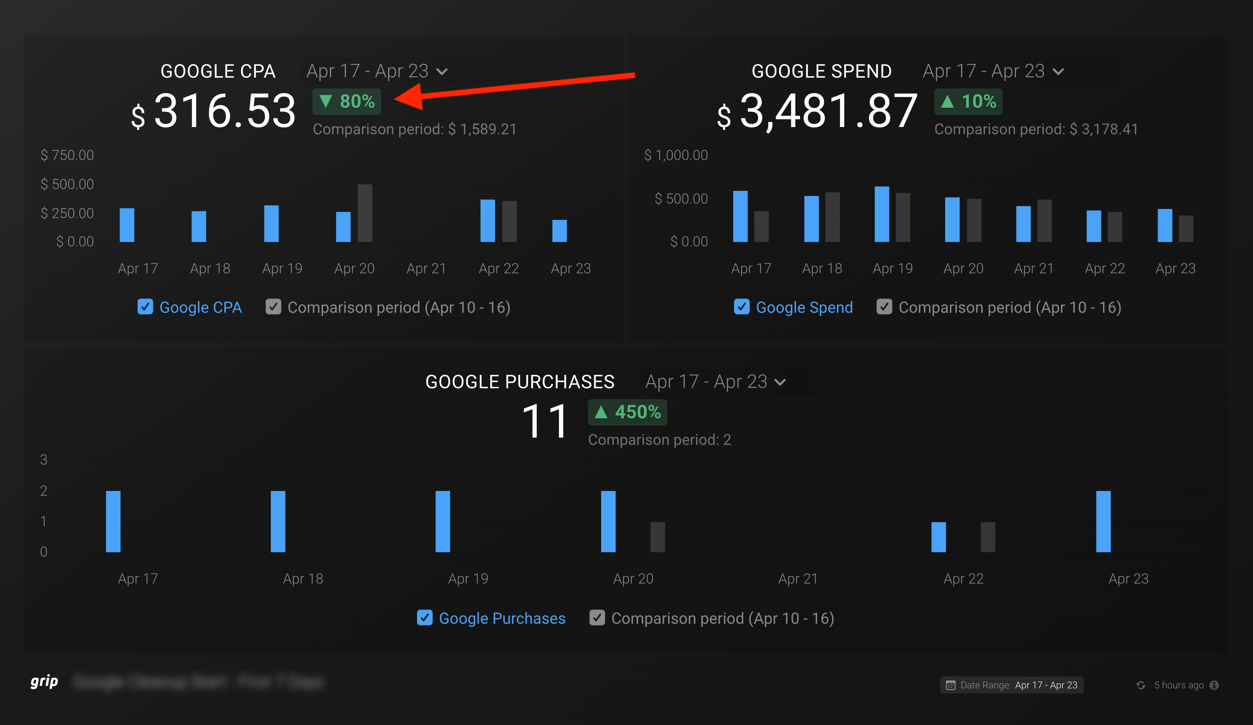Click the $ 3,481.87 spend value

[817, 111]
